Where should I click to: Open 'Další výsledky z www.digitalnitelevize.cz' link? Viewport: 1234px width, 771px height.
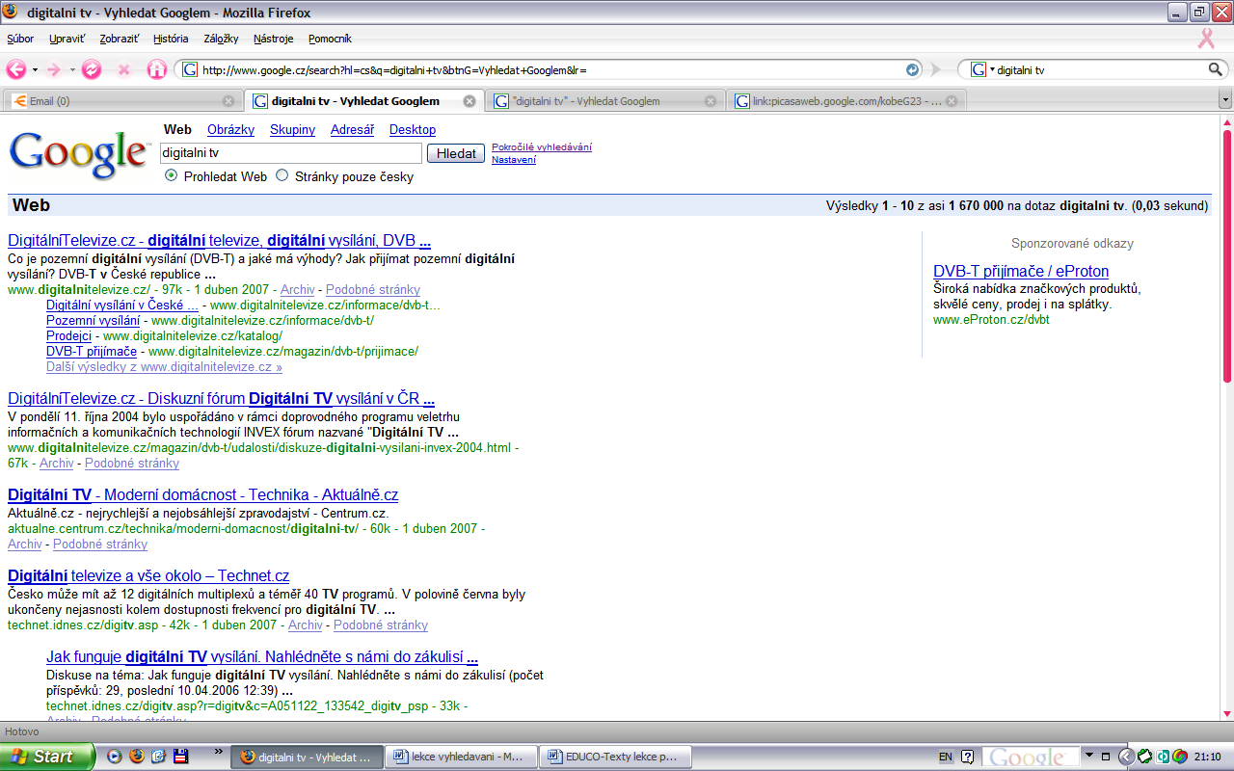(x=164, y=366)
